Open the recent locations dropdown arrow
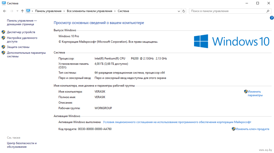 [x=17, y=11]
